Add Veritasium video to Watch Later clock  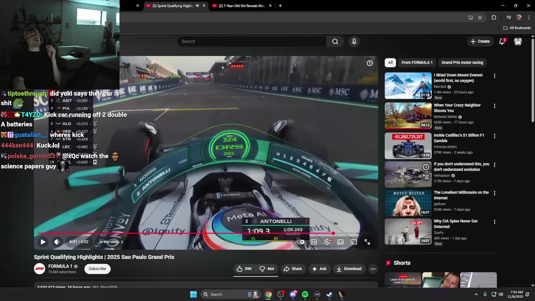coord(426,167)
